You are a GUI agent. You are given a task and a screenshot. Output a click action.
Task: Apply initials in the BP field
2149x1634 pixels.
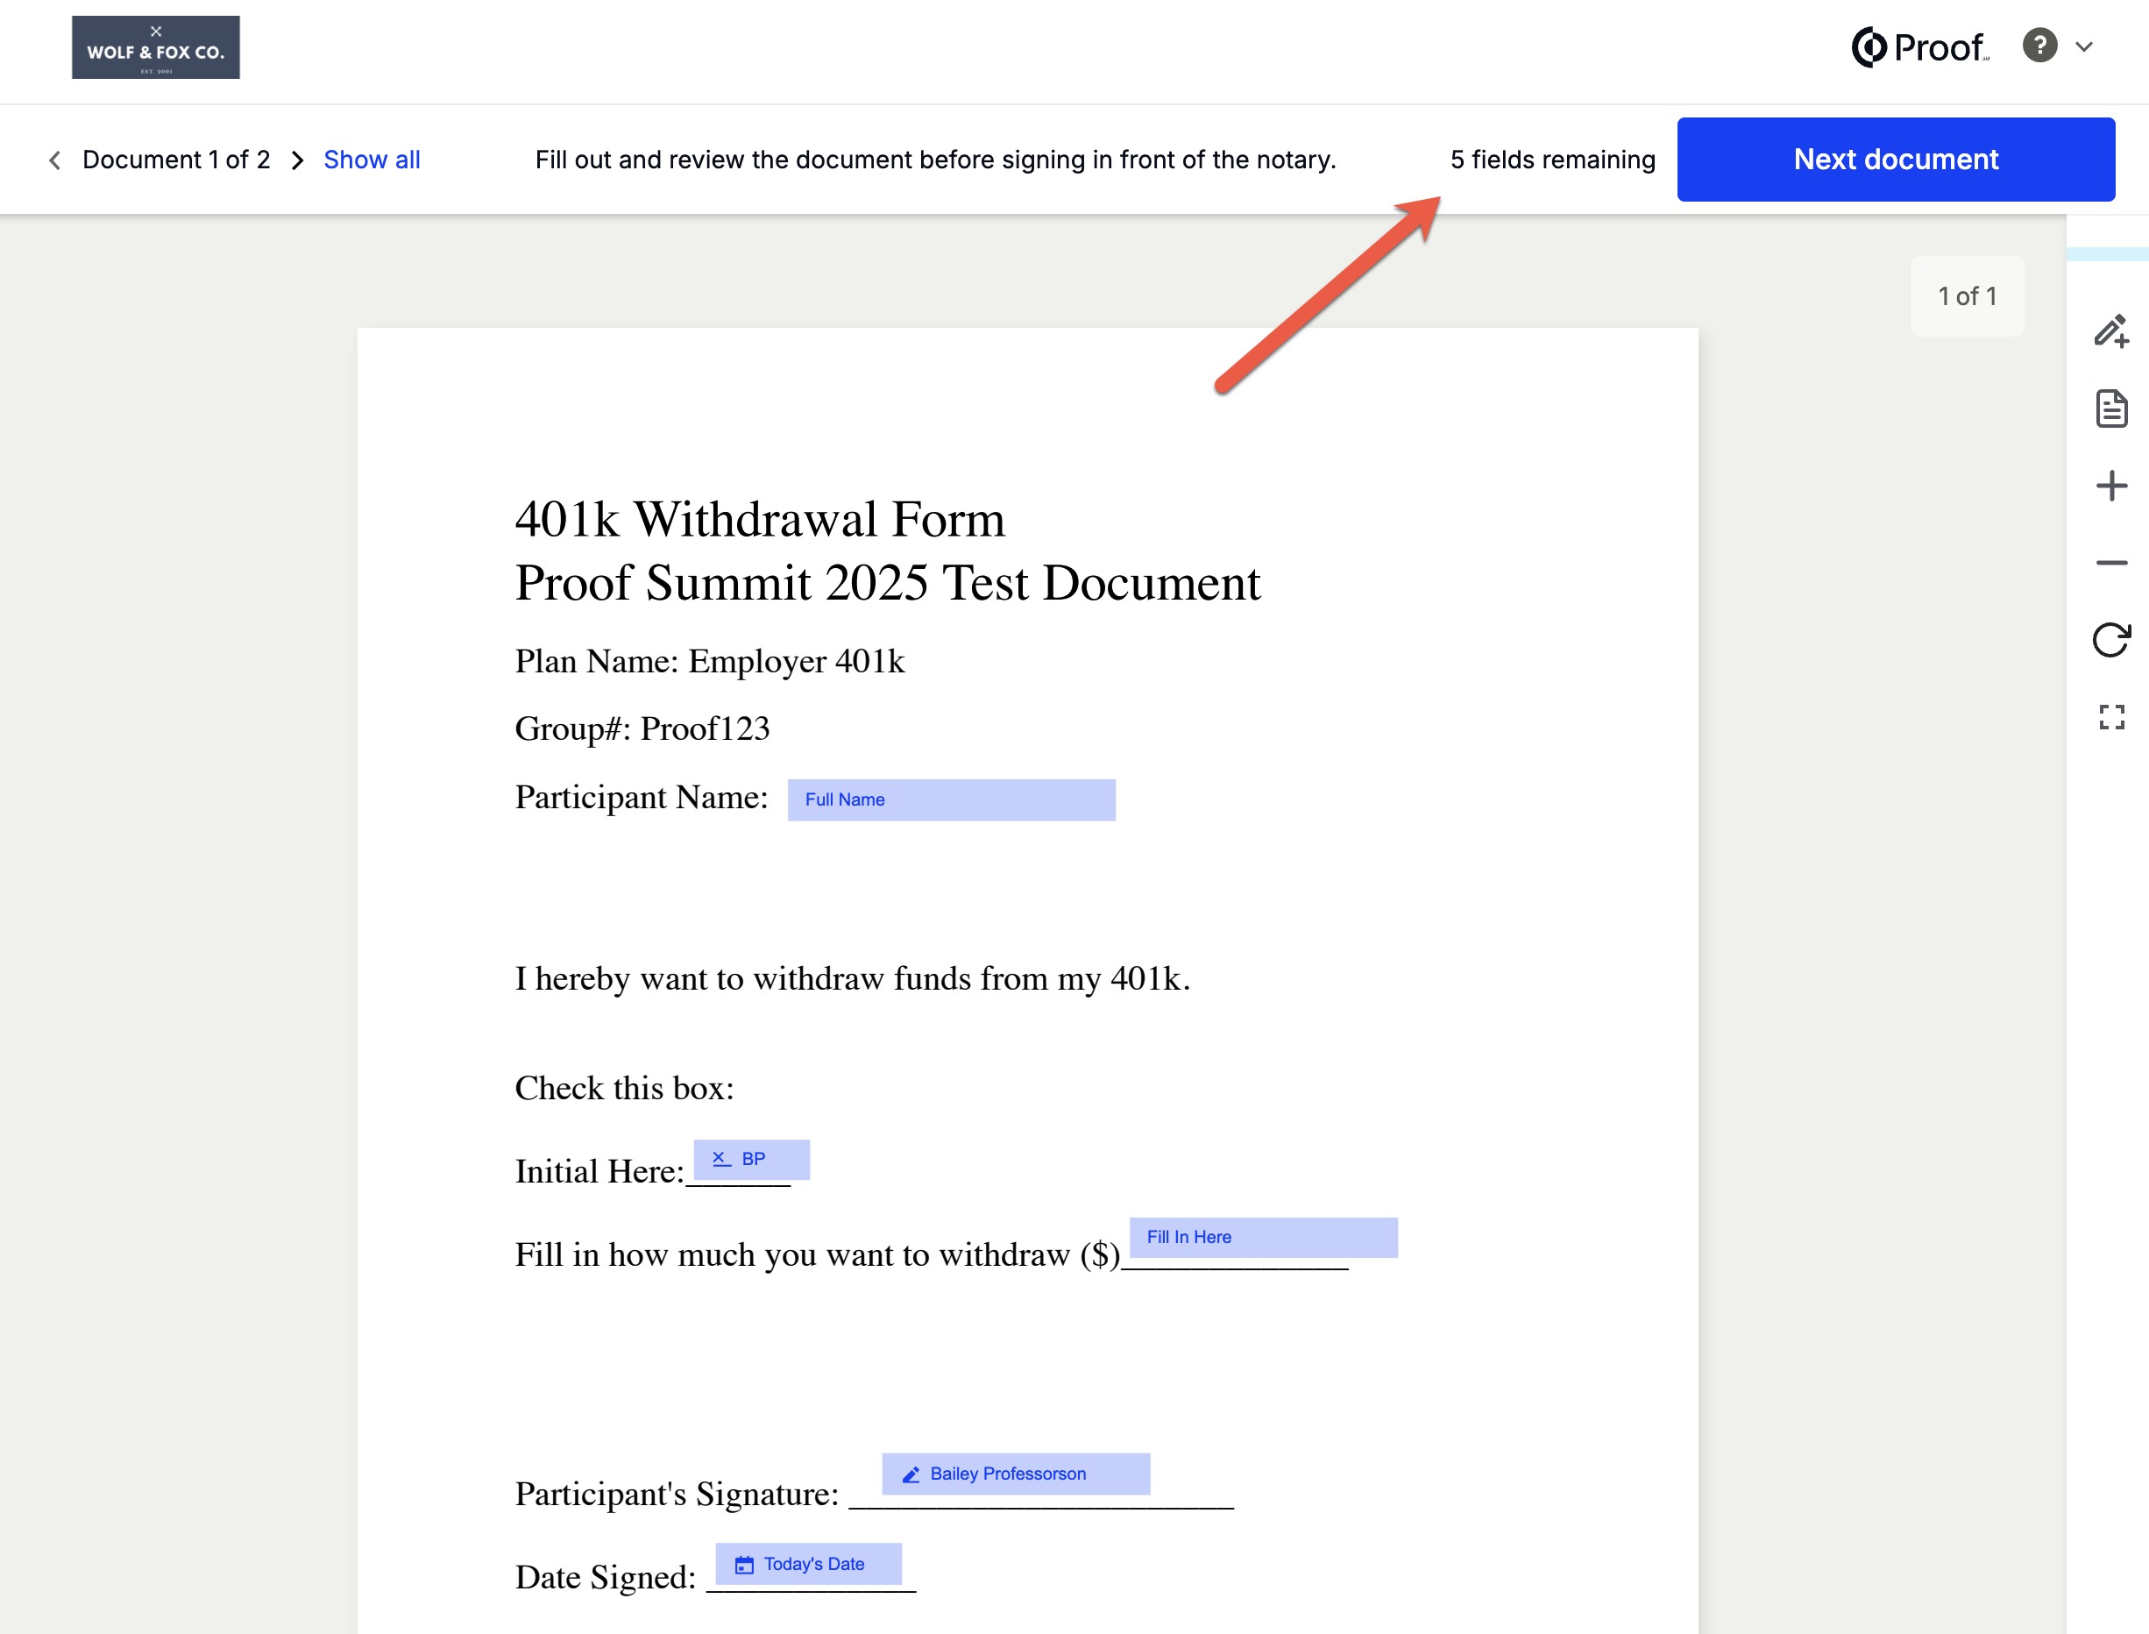751,1158
